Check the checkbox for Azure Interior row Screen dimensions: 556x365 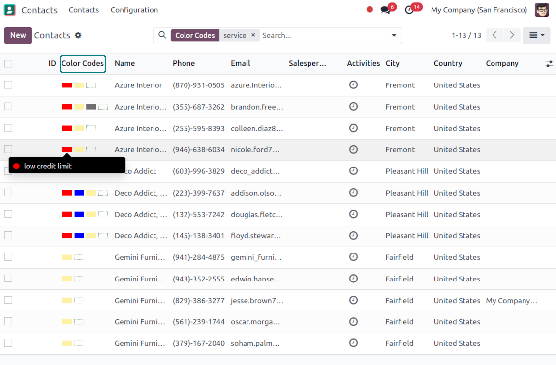tap(8, 85)
